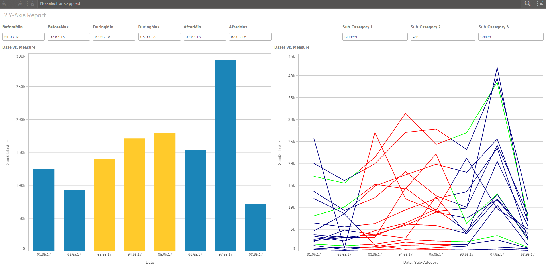
Task: Edit Sub-Category 1 field containing Binders
Action: 375,37
